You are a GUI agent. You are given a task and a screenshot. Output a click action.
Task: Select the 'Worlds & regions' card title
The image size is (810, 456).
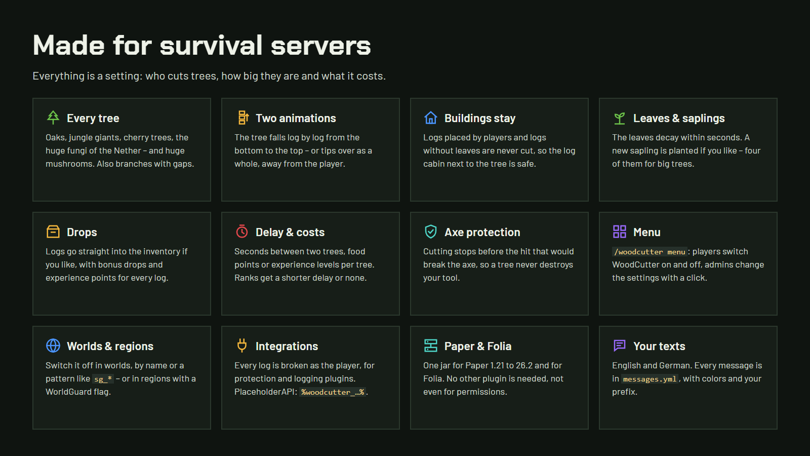[x=110, y=346]
